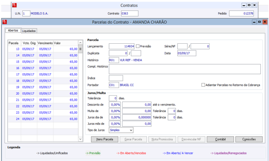This screenshot has width=269, height=161.
Task: Enable the Previsão checkbox
Action: [138, 46]
